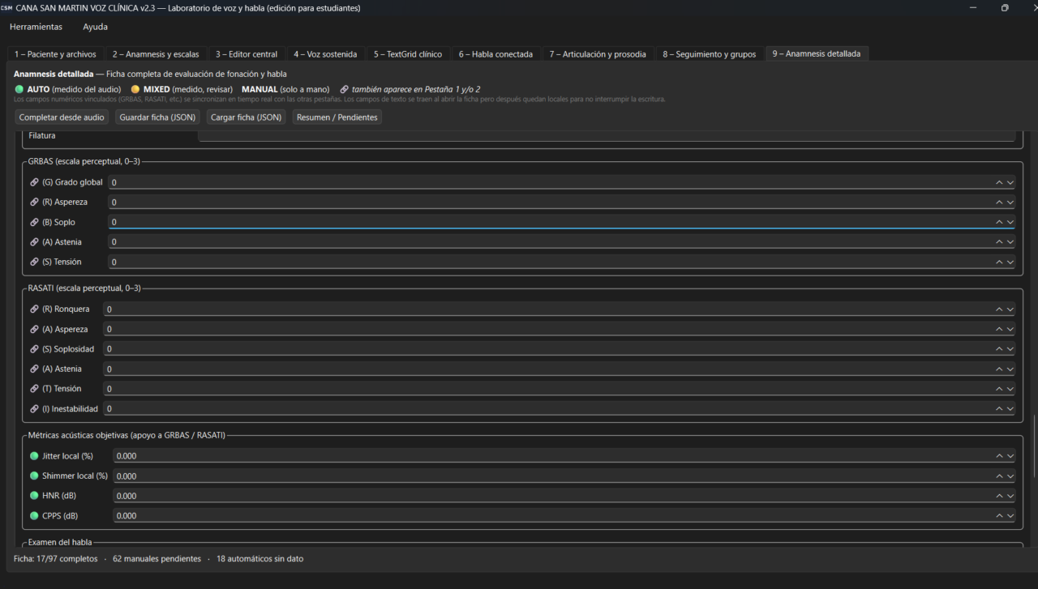Click the vertical scrollbar thumb on right
The width and height of the screenshot is (1038, 589).
1033,446
